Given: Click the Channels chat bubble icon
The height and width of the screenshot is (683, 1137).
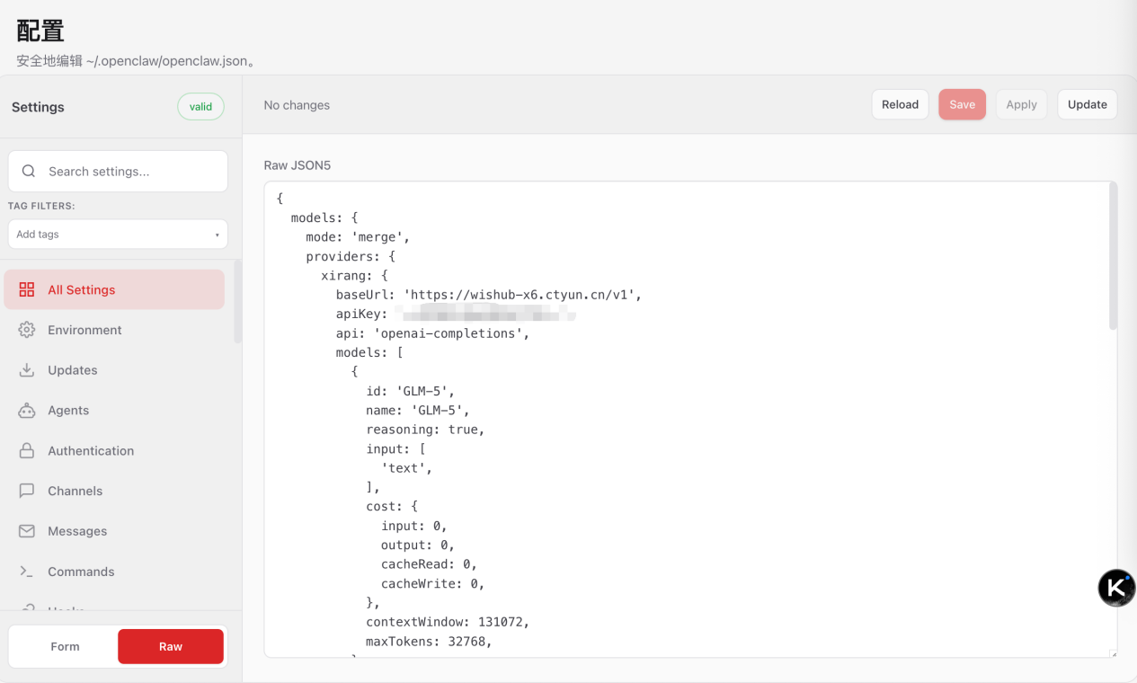Looking at the screenshot, I should (x=27, y=491).
